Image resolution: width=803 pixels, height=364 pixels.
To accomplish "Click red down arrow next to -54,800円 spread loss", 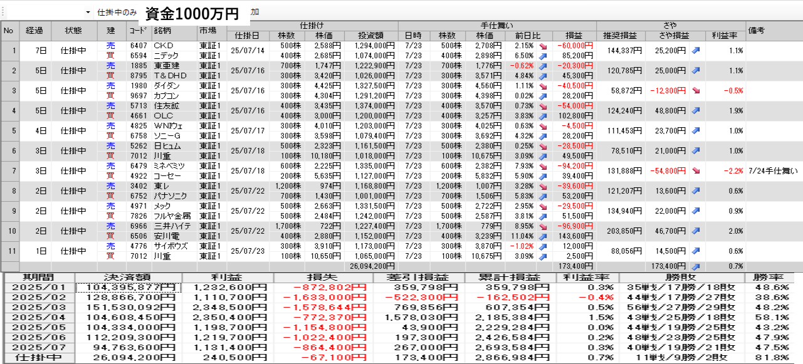I will click(695, 171).
